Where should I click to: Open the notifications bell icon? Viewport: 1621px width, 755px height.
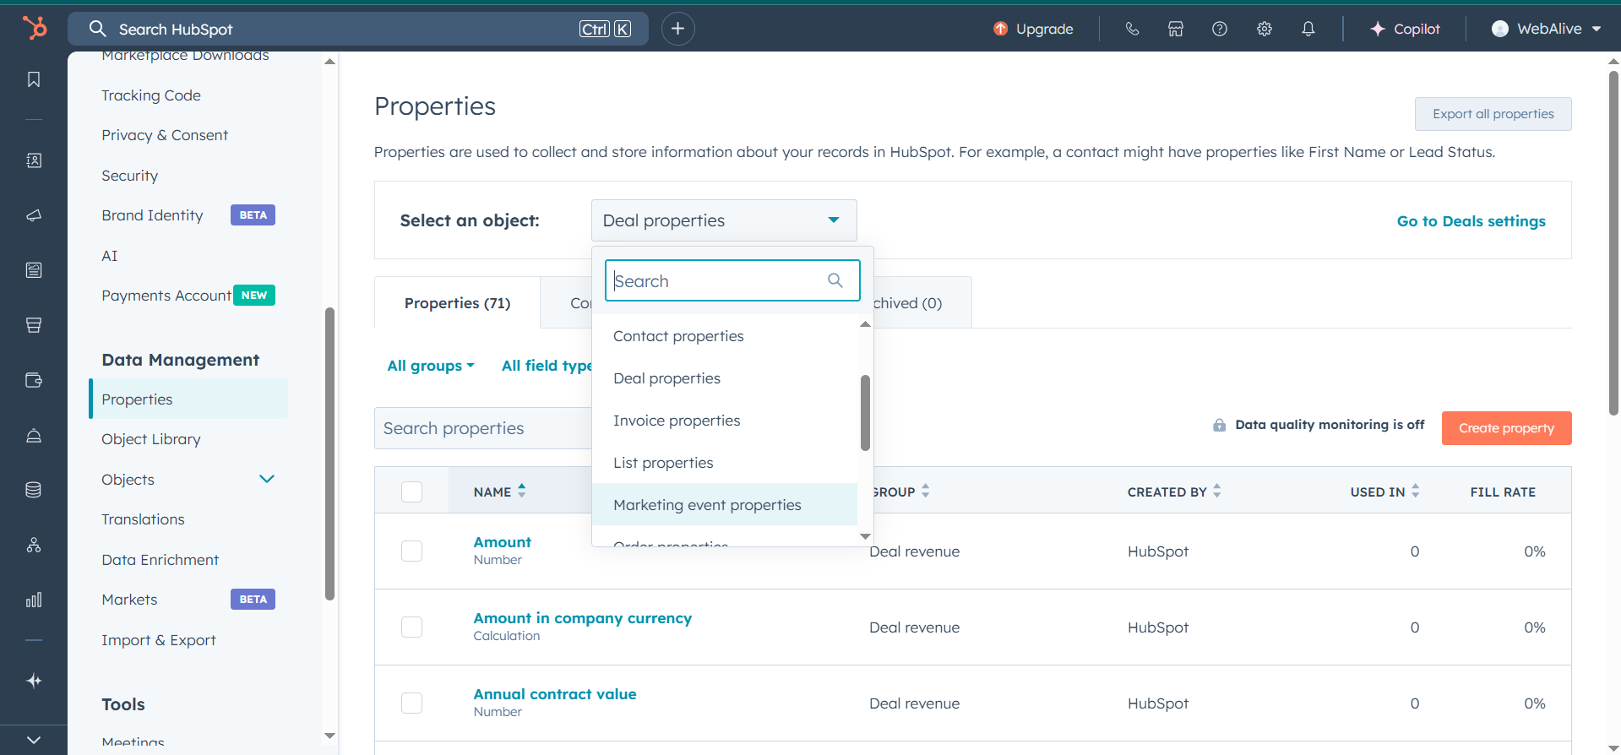1308,29
